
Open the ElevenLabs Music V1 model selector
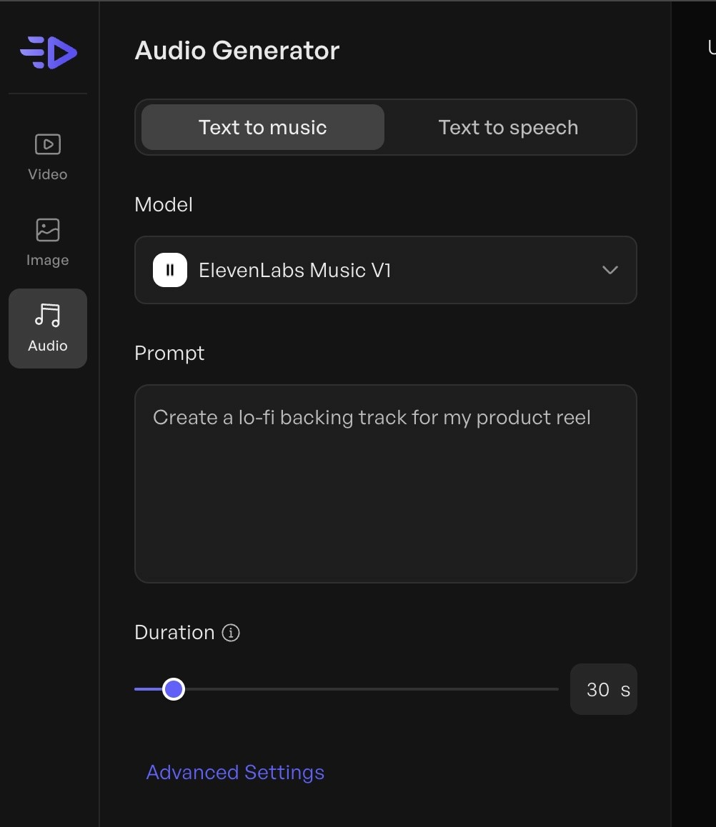pyautogui.click(x=386, y=270)
